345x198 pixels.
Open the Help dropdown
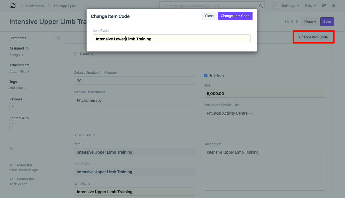click(310, 6)
